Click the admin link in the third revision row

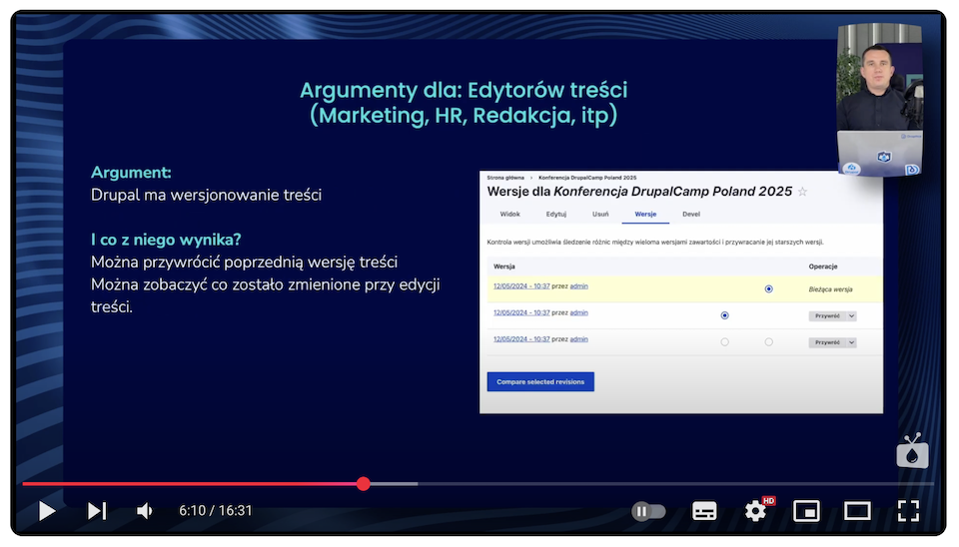pos(578,339)
